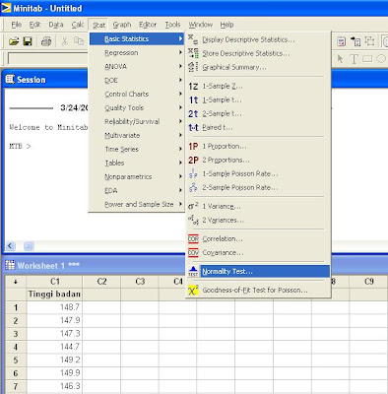Open the Help menu
388x394 pixels.
pyautogui.click(x=226, y=25)
